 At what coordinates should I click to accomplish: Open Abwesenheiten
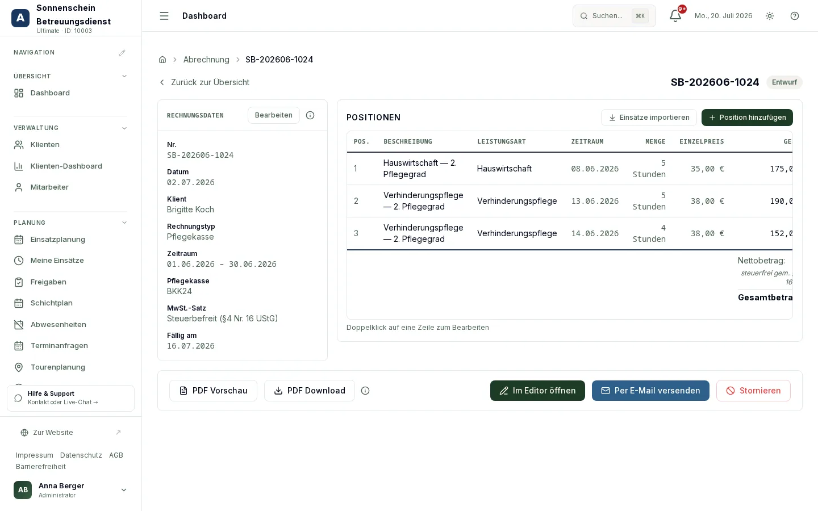tap(70, 325)
